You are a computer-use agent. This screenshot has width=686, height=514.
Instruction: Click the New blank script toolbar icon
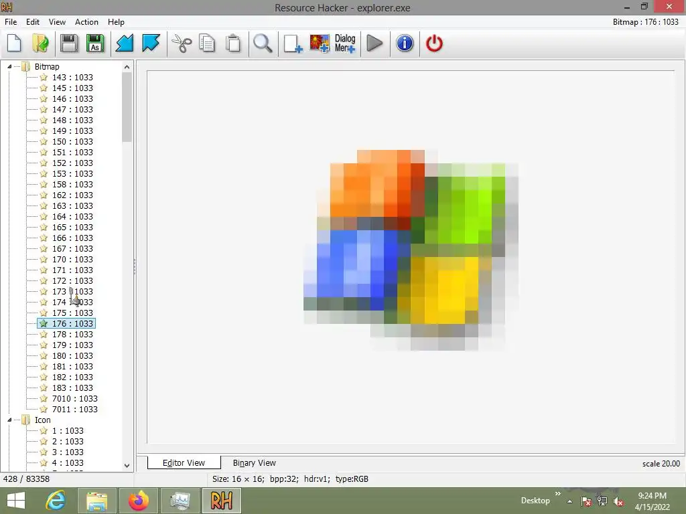pos(14,44)
